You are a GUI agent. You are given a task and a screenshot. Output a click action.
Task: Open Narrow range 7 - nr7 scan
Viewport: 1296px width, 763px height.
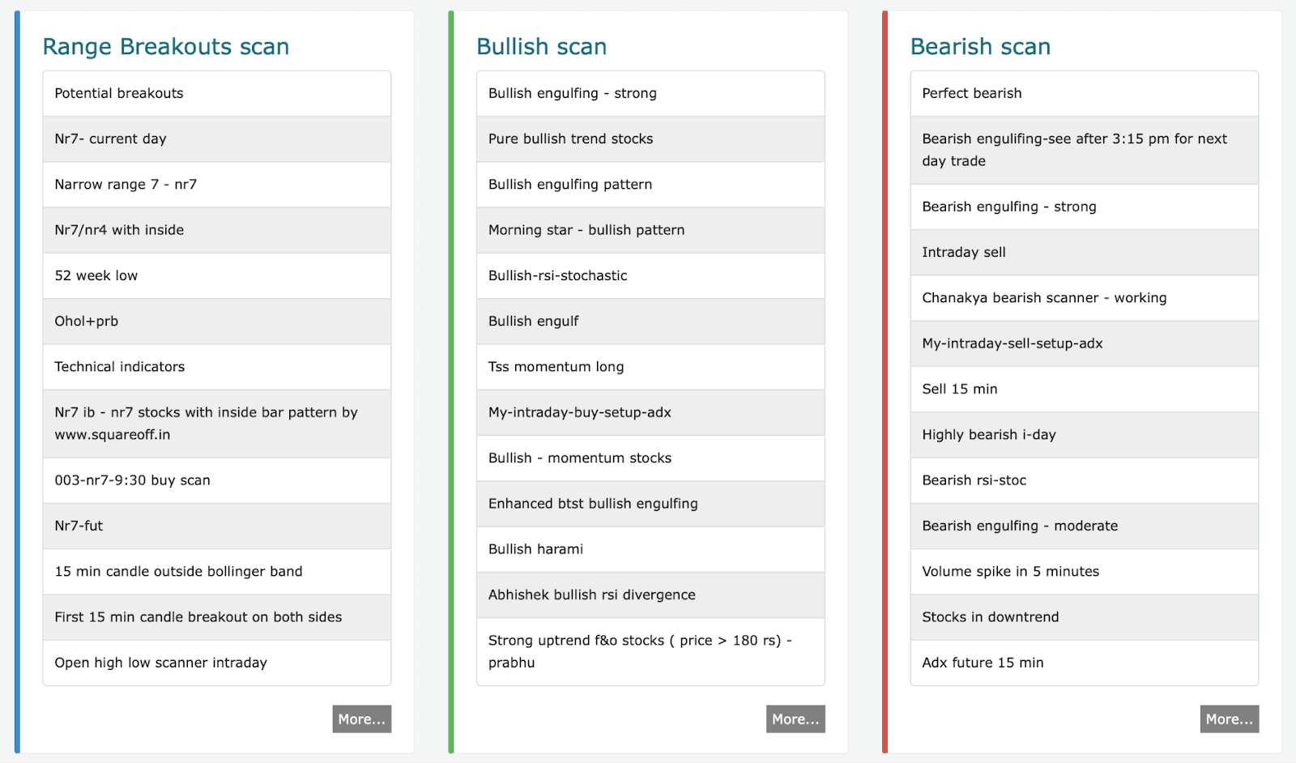click(x=216, y=184)
